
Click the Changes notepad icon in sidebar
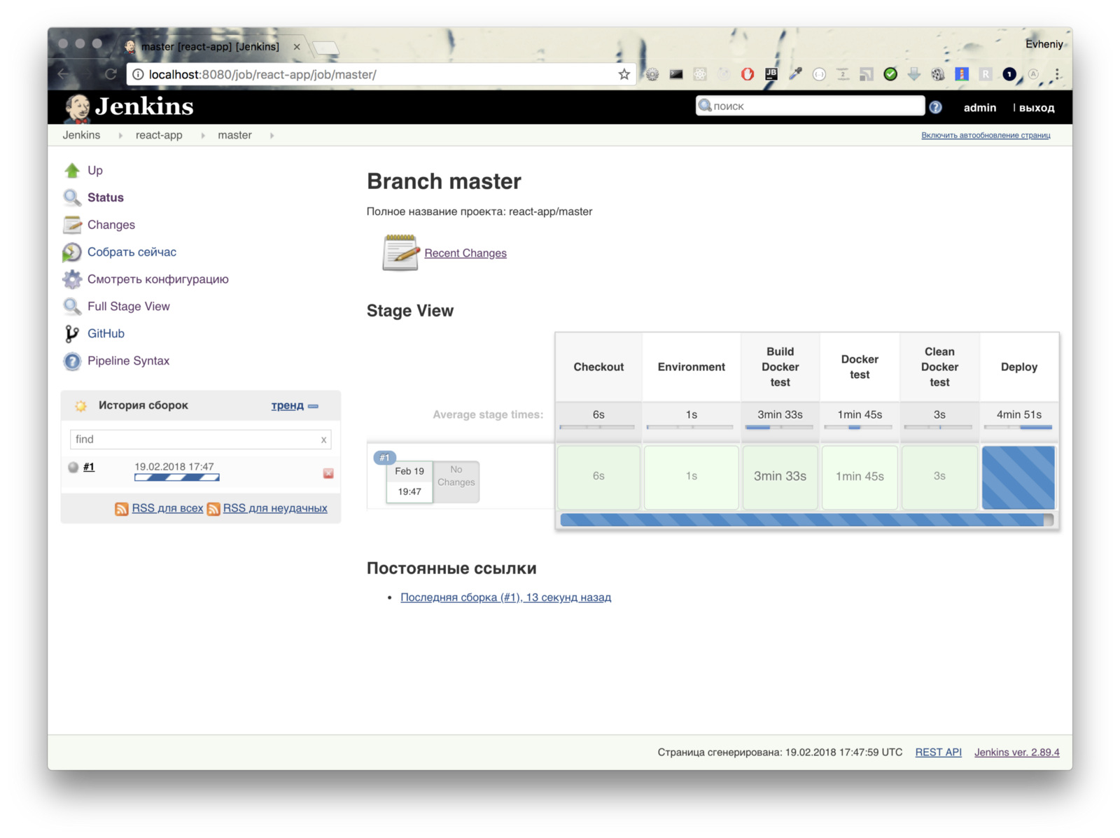pyautogui.click(x=72, y=225)
